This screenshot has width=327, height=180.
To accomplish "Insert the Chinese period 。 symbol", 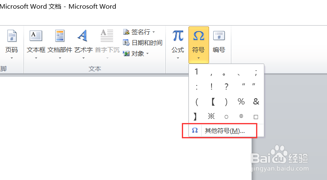I will point(224,74).
